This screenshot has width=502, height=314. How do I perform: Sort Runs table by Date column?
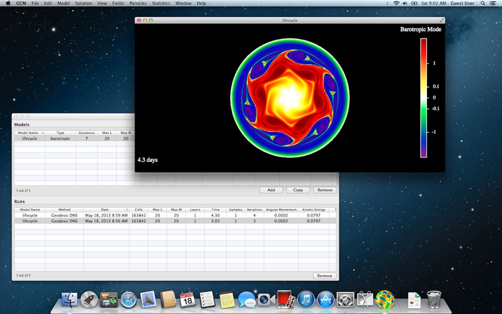click(x=106, y=209)
